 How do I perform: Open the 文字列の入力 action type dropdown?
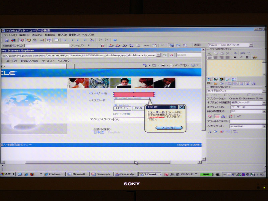coord(264,91)
